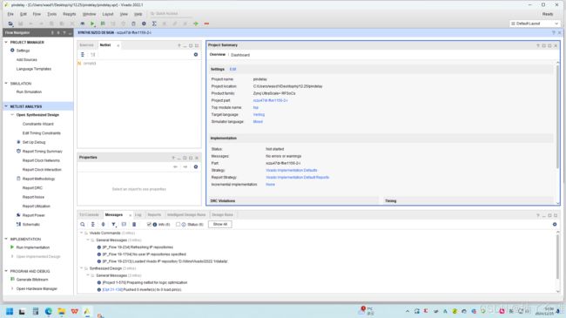
Task: Open the Flow menu
Action: coord(37,14)
